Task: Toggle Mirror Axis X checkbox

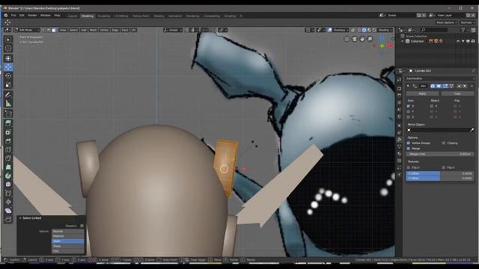Action: tap(409, 106)
